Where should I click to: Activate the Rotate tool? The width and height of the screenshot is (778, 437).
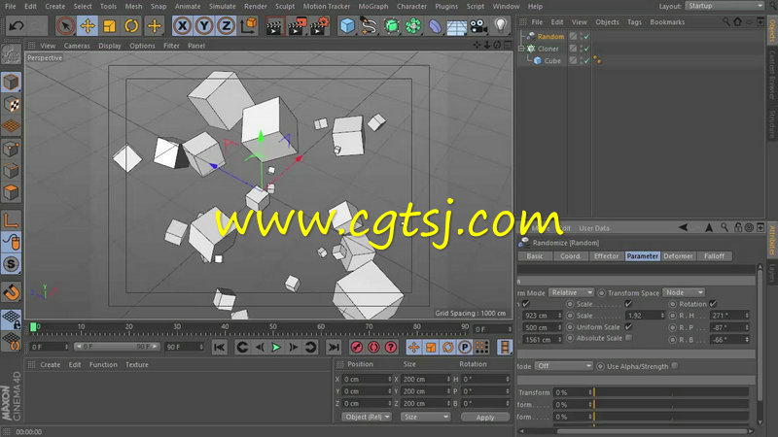[x=131, y=26]
